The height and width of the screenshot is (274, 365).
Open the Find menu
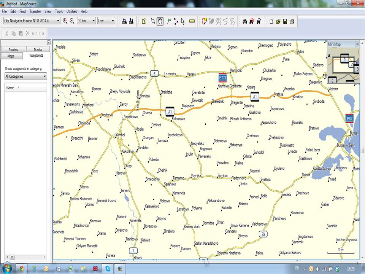click(x=22, y=11)
